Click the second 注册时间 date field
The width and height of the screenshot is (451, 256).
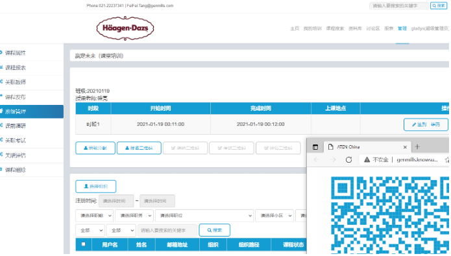pos(157,201)
